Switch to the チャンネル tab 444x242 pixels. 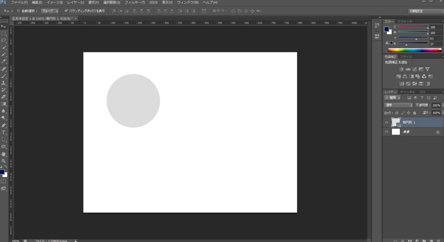click(x=407, y=92)
